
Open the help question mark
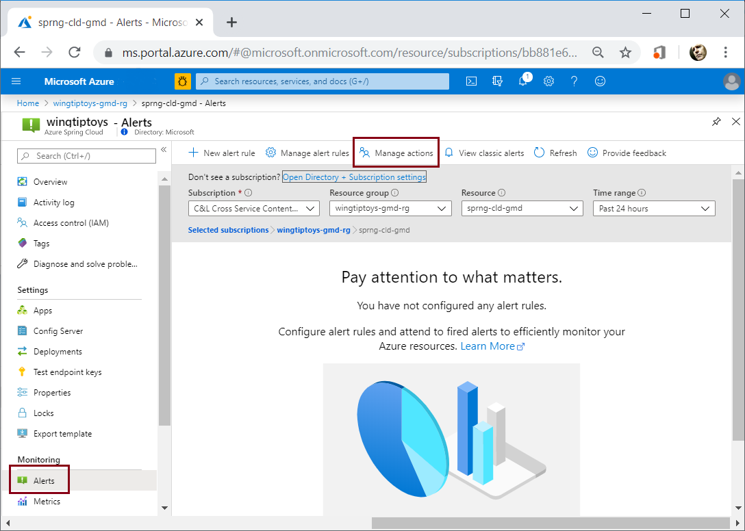(574, 81)
